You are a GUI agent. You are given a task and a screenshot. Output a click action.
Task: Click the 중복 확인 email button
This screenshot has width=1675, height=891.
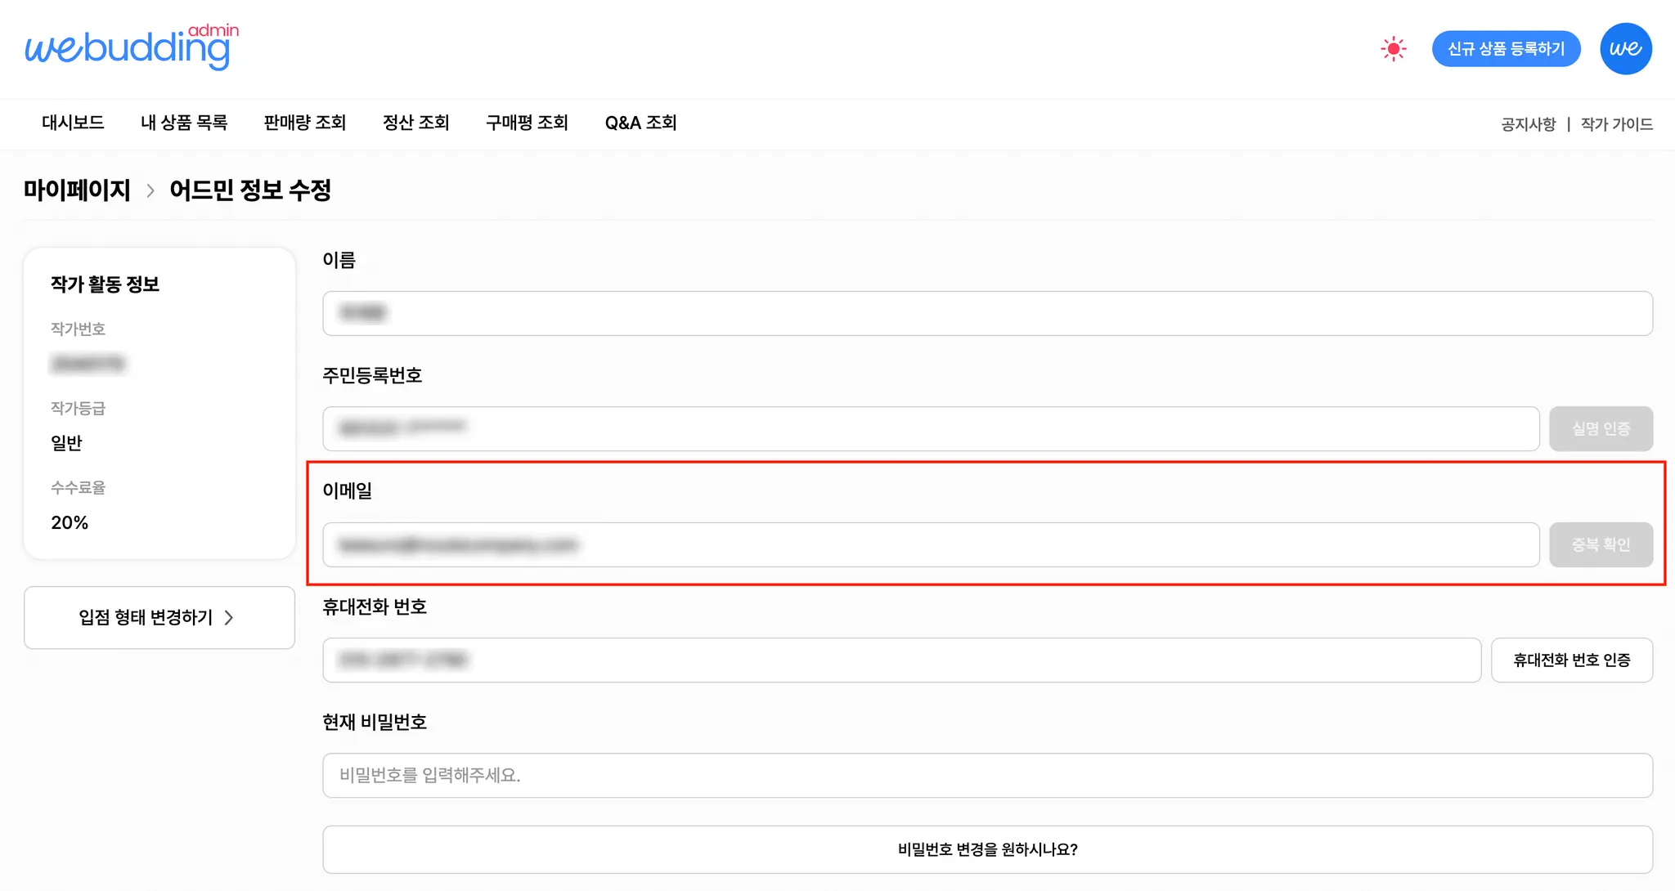tap(1601, 544)
